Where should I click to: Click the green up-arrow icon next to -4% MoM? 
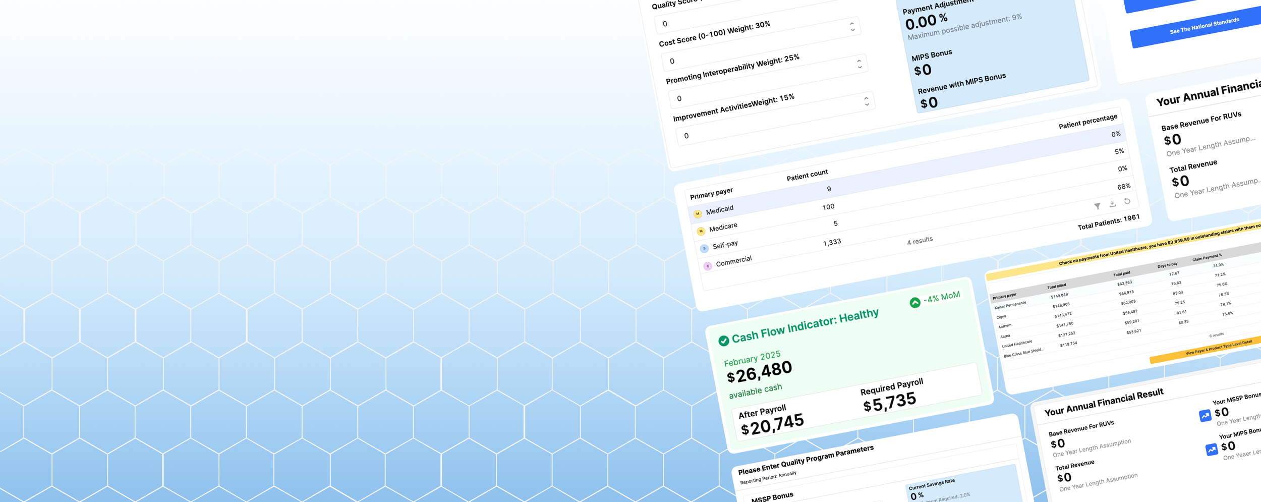click(914, 303)
